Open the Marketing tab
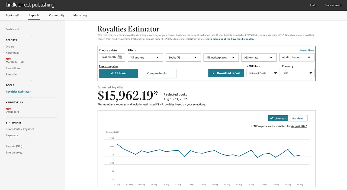Image resolution: width=347 pixels, height=190 pixels. click(x=80, y=15)
